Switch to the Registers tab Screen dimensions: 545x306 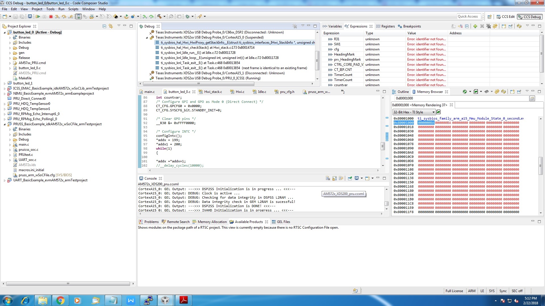pos(385,26)
